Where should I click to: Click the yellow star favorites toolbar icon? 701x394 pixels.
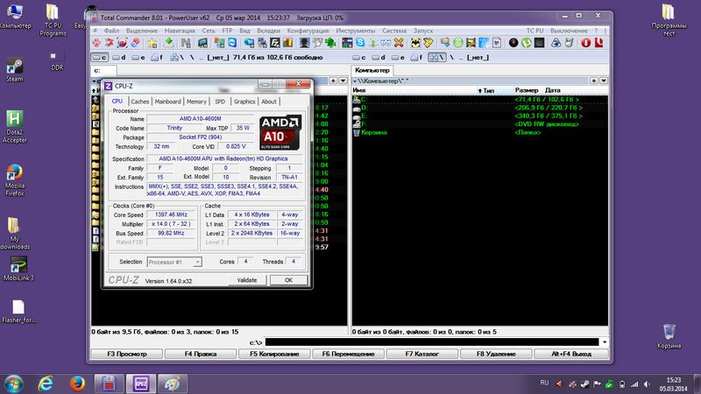point(152,43)
